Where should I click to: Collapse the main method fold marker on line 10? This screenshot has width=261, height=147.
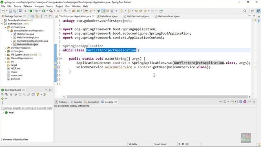point(61,58)
